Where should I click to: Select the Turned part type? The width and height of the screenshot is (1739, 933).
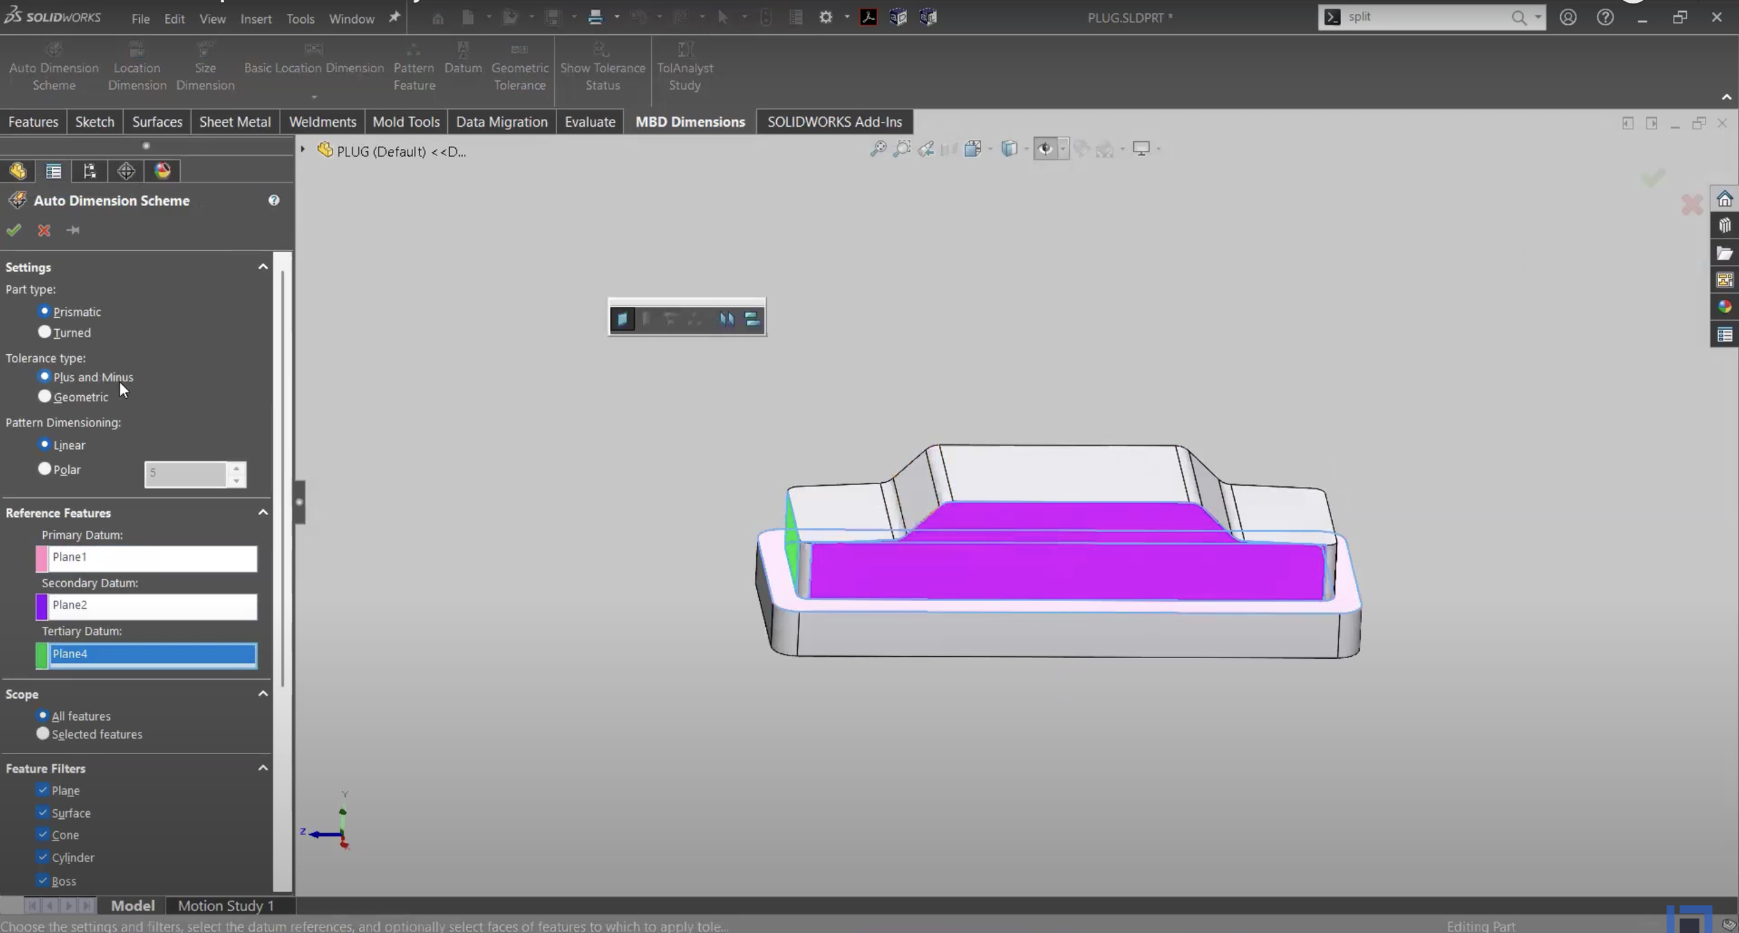point(45,333)
